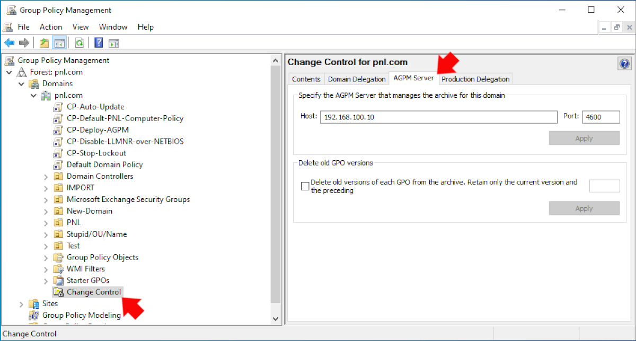Expand Microsoft Exchange Security Groups node
The width and height of the screenshot is (636, 341).
(46, 200)
